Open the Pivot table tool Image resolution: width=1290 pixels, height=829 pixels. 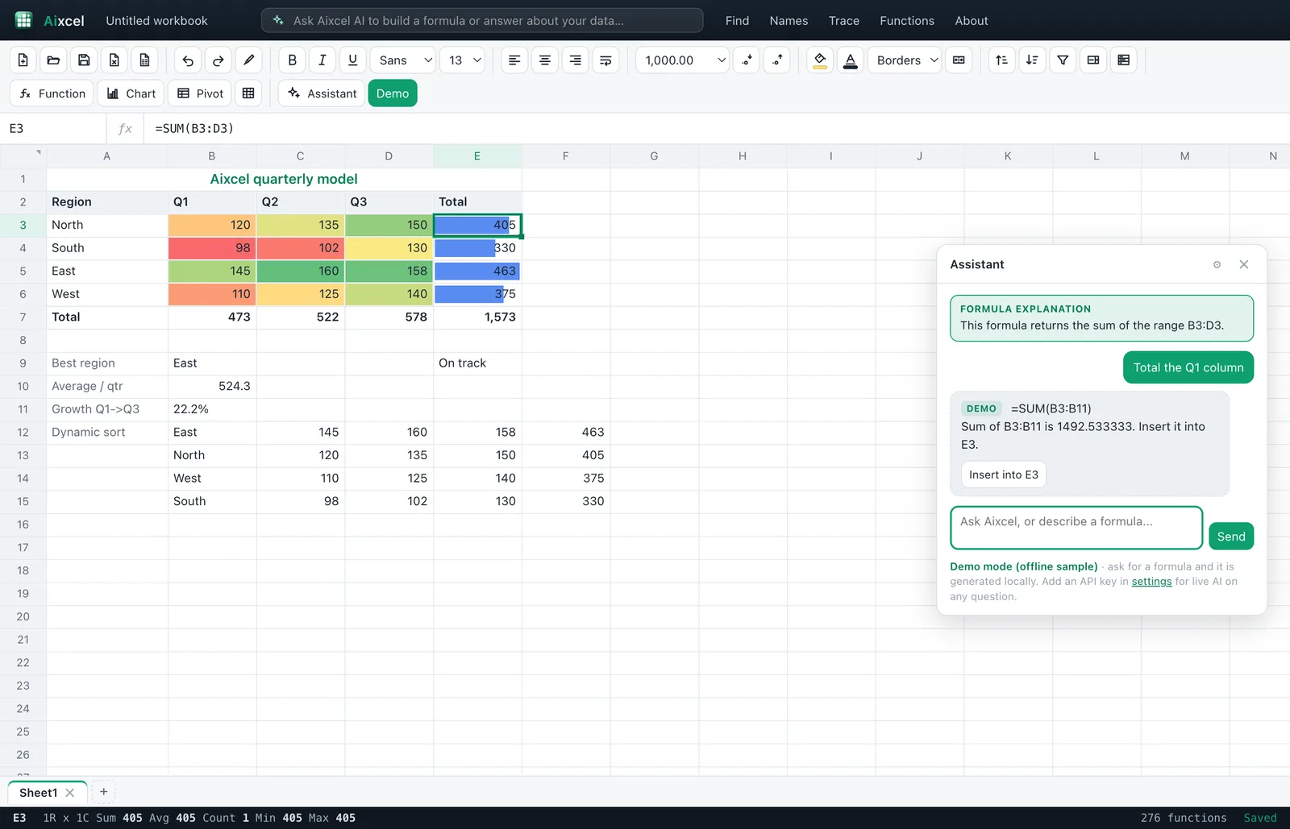[x=200, y=93]
